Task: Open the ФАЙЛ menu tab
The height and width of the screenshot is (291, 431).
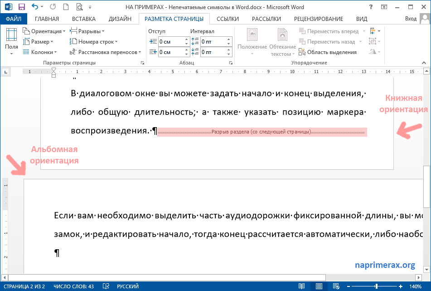Action: click(x=14, y=19)
